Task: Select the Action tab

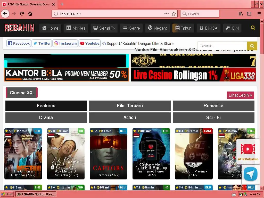Action: pyautogui.click(x=130, y=118)
